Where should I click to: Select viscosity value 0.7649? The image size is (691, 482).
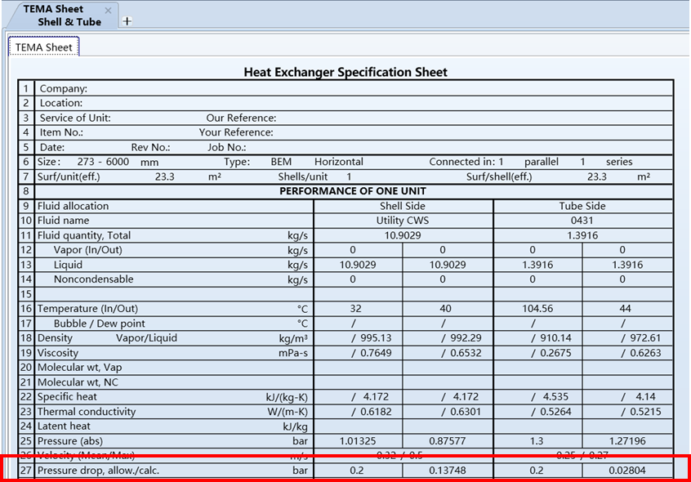pyautogui.click(x=376, y=353)
